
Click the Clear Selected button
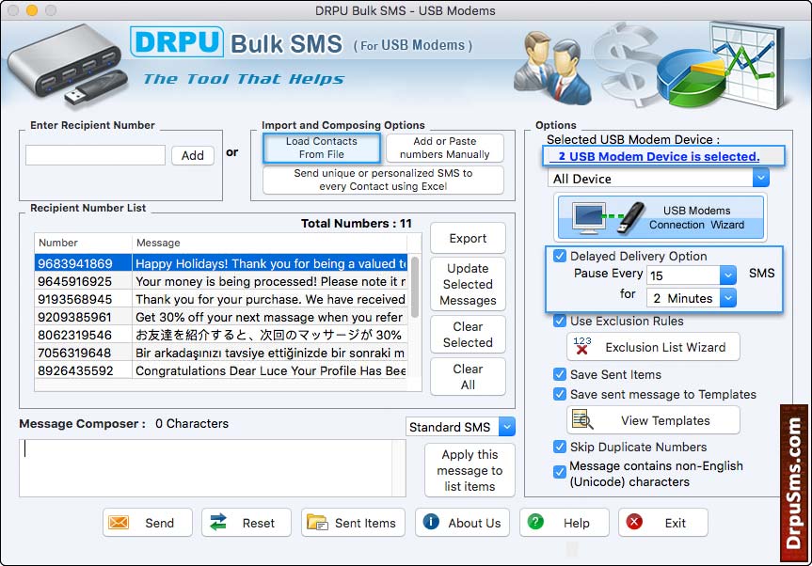468,334
